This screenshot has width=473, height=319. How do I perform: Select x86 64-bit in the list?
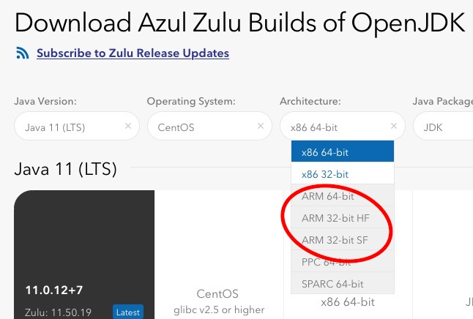tap(342, 152)
